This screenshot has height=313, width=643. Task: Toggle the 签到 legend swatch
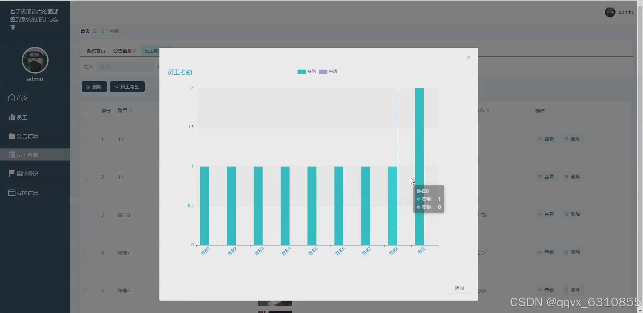(301, 72)
